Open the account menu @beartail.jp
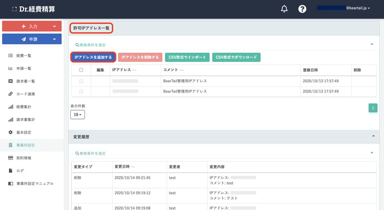384x210 pixels. coord(343,8)
